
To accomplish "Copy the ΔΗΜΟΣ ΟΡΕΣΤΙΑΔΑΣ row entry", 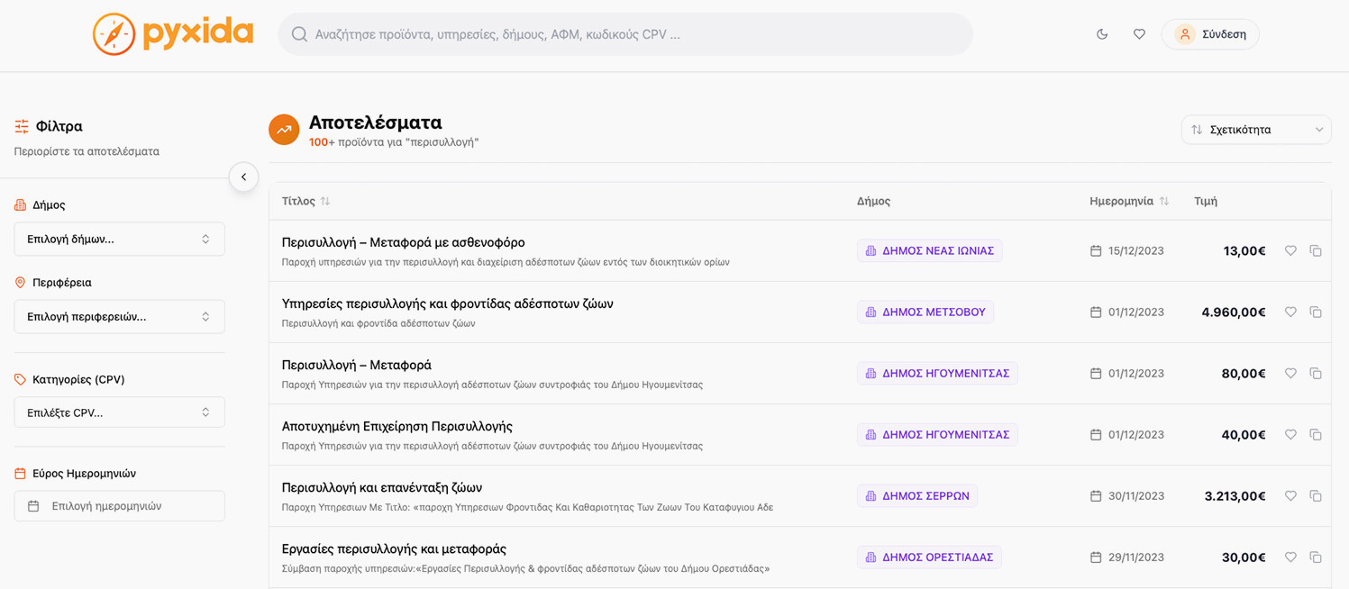I will [1316, 557].
